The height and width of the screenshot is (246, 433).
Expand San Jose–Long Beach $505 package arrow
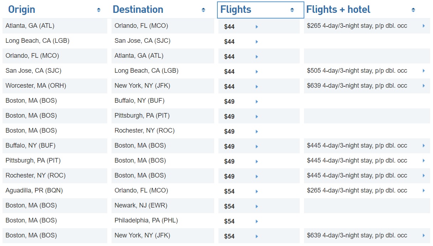(x=424, y=71)
